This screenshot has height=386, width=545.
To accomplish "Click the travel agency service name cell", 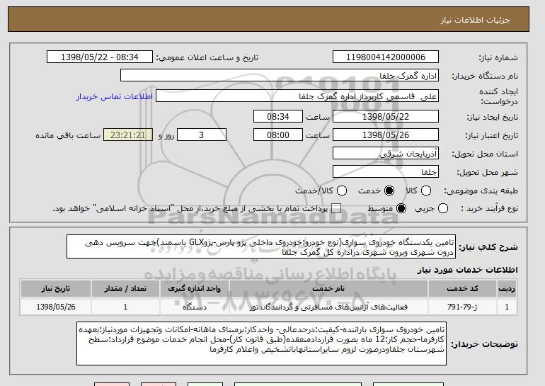I will tap(328, 307).
